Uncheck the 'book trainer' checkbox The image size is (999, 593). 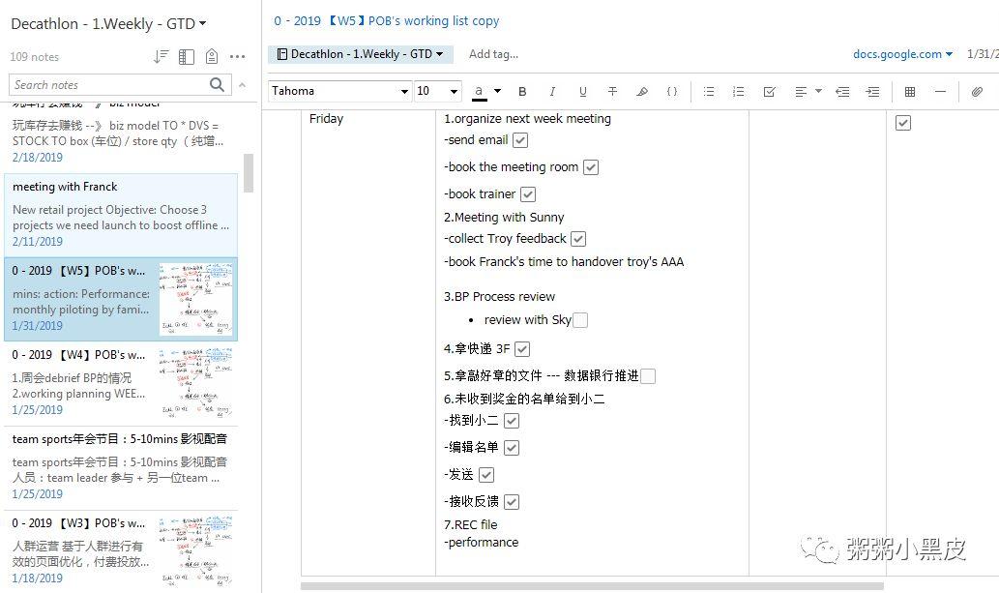coord(528,194)
